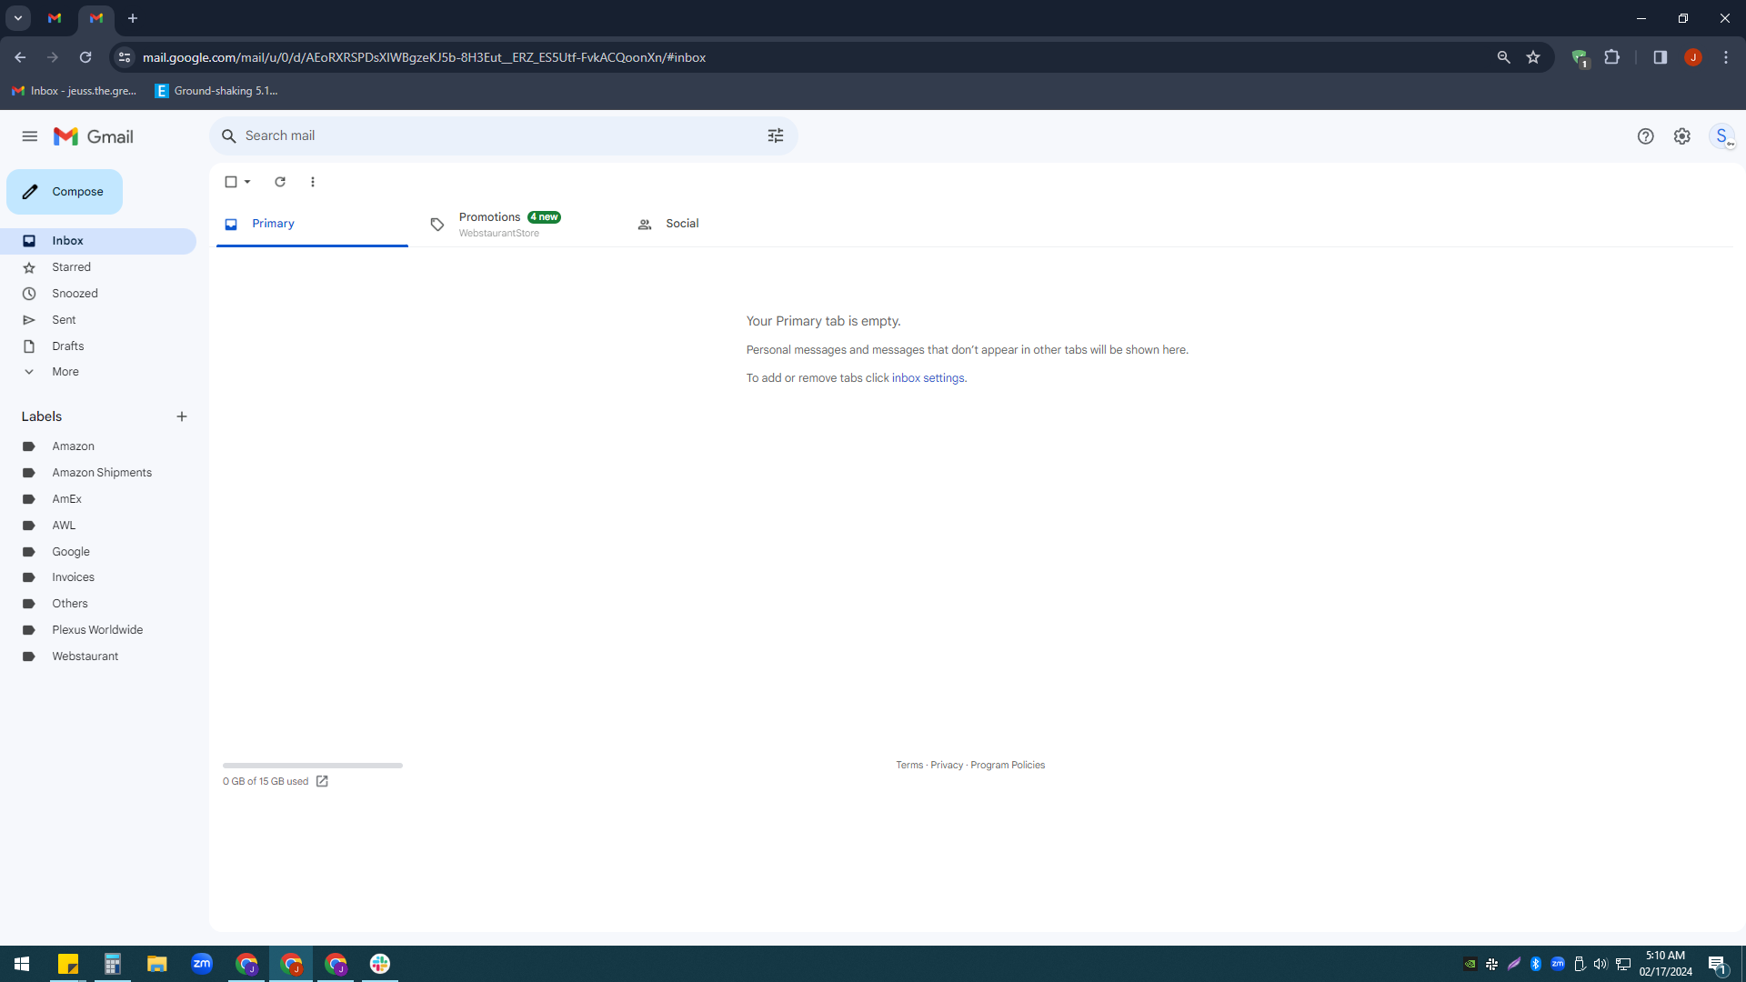
Task: Click the Compose button
Action: point(65,192)
